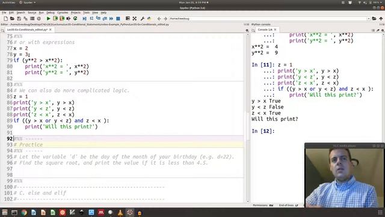
Task: Open the File menu
Action: 4,13
